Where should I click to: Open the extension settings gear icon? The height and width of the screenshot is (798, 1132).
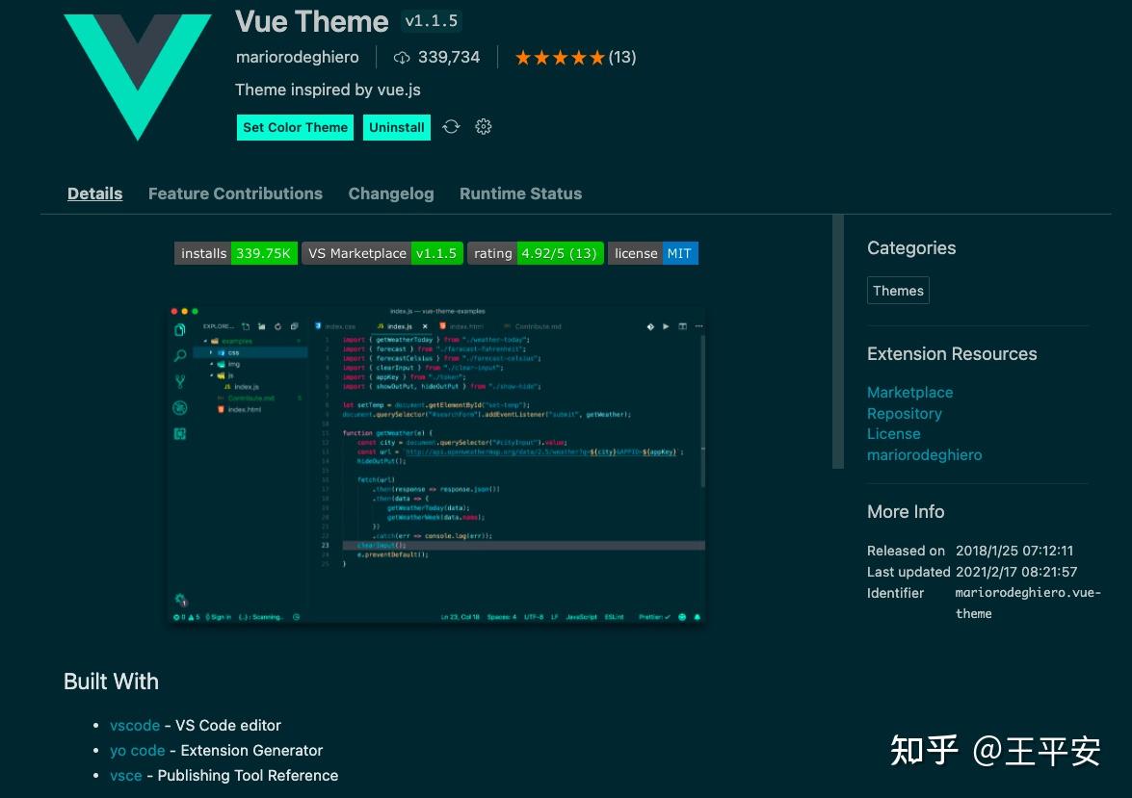point(483,126)
